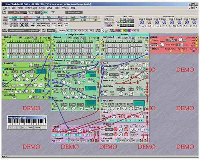
Task: Click the Internal source selector in clock
Action: click(x=154, y=46)
